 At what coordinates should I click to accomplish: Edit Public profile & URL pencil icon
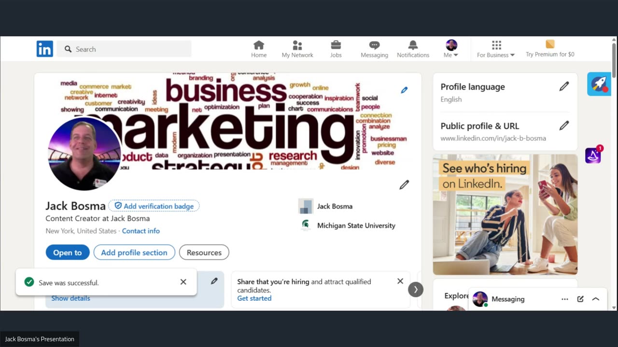[564, 126]
